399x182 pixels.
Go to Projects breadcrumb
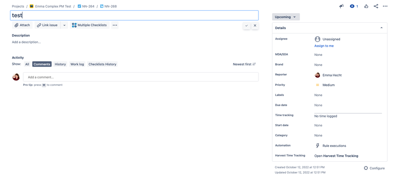coord(18,6)
